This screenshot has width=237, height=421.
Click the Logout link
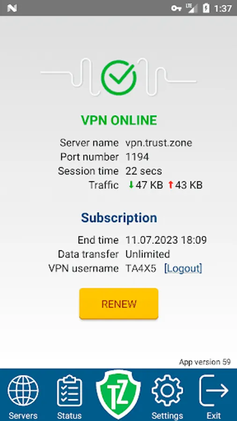183,268
